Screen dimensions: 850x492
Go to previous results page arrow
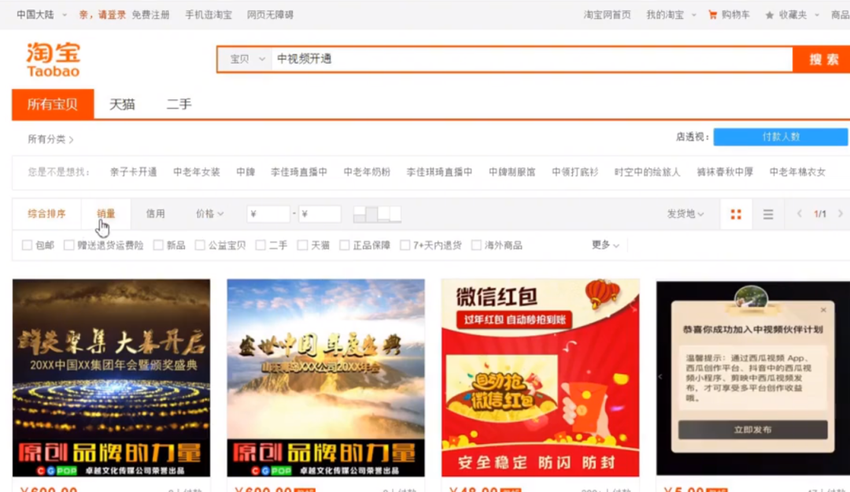pos(799,213)
